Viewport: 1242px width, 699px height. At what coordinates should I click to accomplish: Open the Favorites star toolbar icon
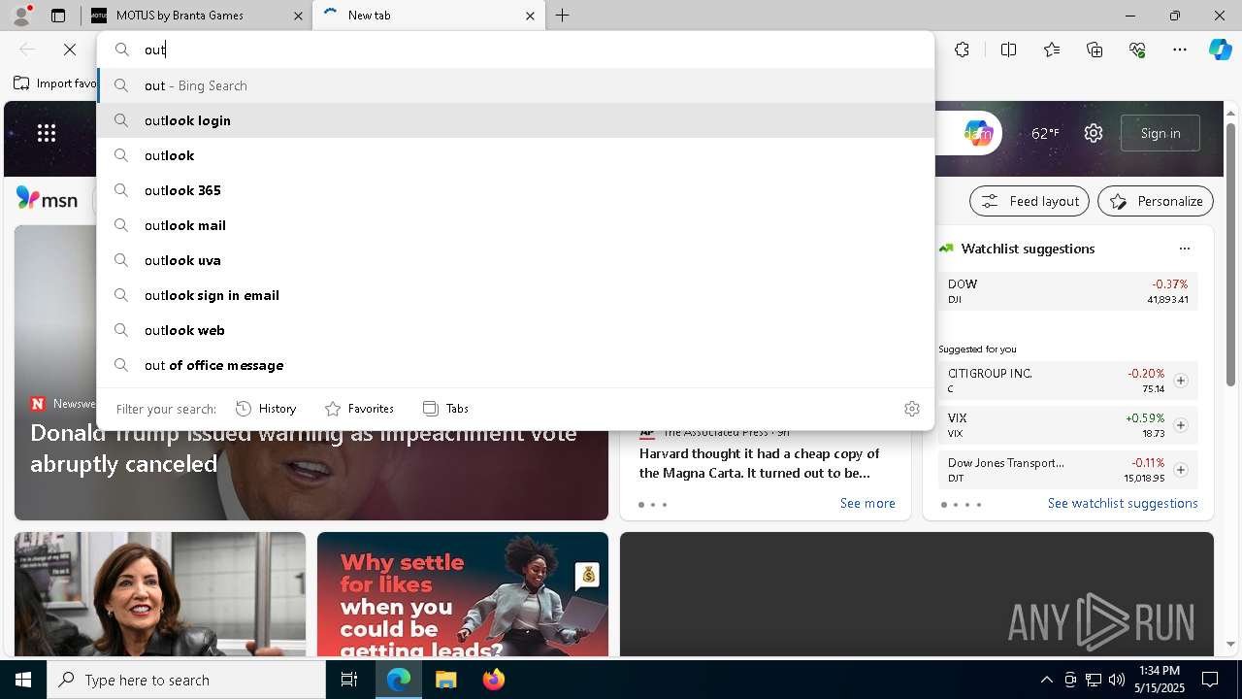click(1052, 50)
